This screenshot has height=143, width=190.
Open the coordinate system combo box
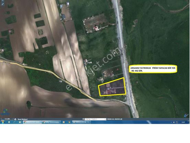(x=96, y=119)
